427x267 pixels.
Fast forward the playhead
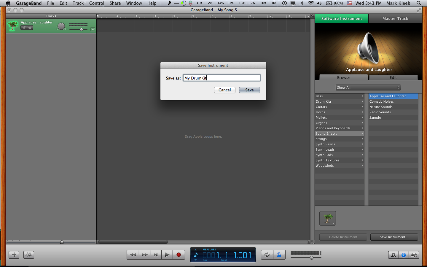[x=144, y=255]
